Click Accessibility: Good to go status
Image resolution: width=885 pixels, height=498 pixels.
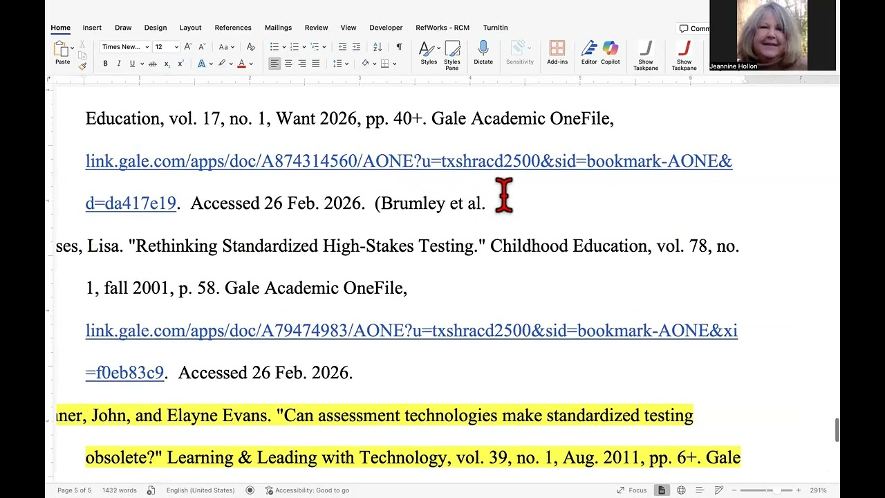click(306, 490)
